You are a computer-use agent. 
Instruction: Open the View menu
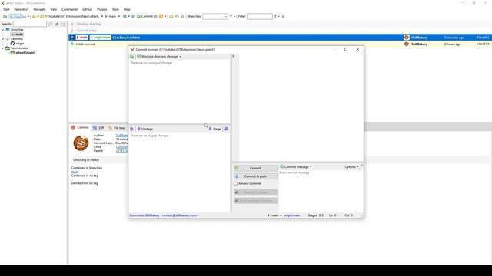pos(54,9)
